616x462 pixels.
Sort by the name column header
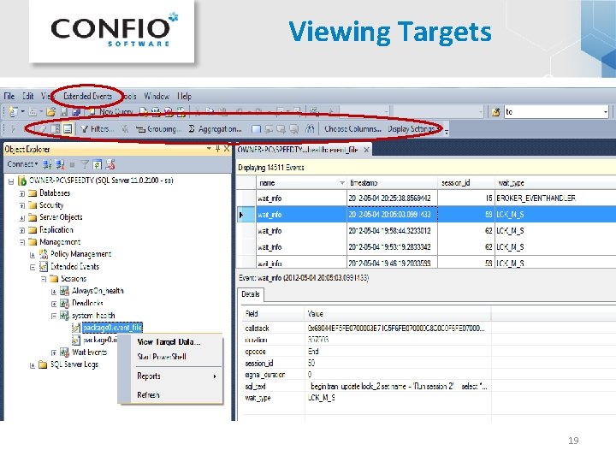[301, 183]
